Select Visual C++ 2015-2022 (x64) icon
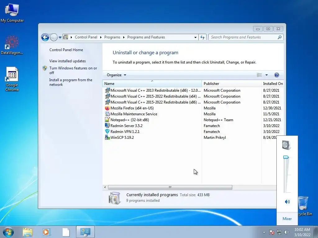Image resolution: width=318 pixels, height=238 pixels. [x=107, y=96]
